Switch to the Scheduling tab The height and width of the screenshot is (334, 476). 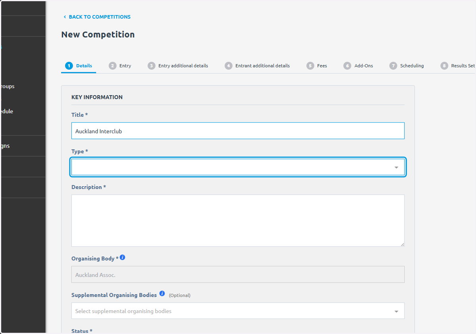coord(407,66)
